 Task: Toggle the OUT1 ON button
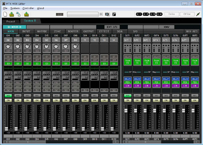pyautogui.click(x=128, y=100)
